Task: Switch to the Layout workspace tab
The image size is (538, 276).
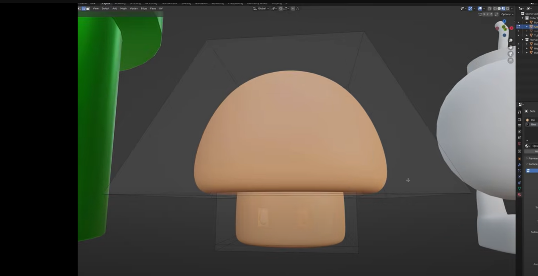Action: 106,3
